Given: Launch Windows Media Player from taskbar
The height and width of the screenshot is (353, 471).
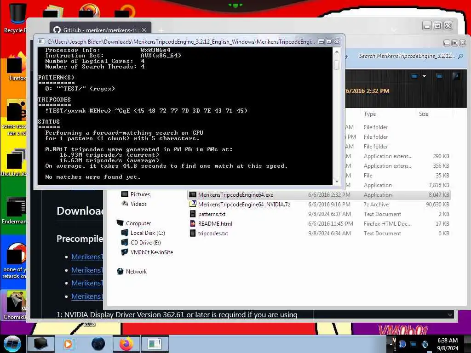Looking at the screenshot, I should 68,344.
